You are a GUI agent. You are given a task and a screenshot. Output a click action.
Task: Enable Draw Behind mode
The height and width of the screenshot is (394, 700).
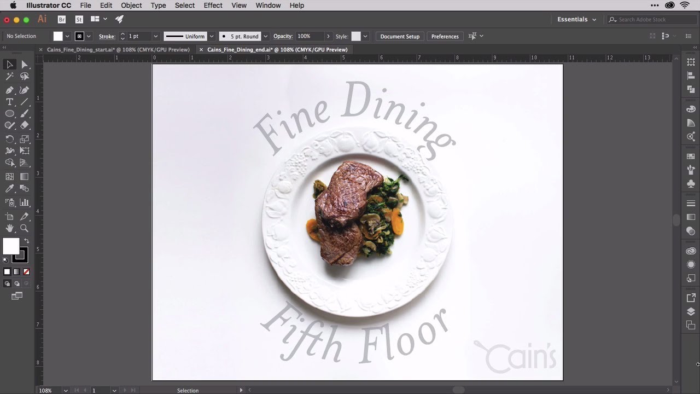click(x=17, y=283)
